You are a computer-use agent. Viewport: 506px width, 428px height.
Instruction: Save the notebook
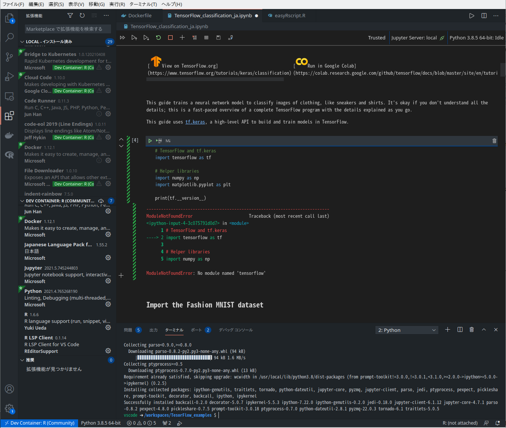[218, 38]
